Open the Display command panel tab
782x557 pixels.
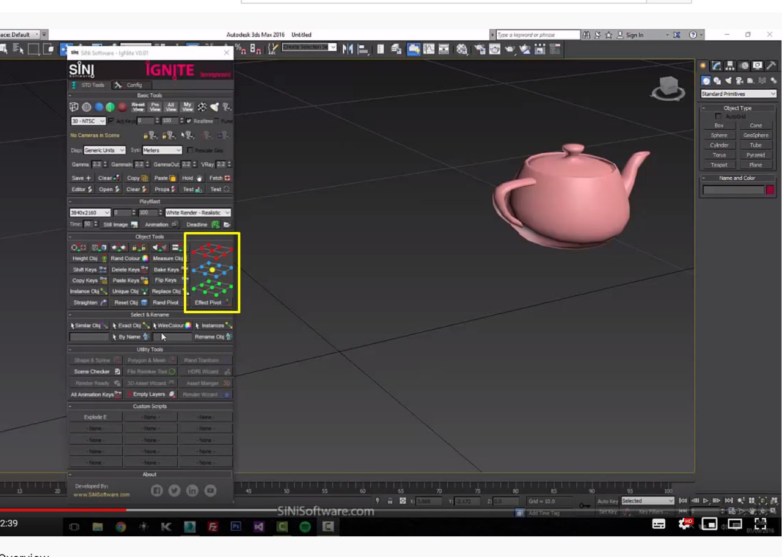758,66
